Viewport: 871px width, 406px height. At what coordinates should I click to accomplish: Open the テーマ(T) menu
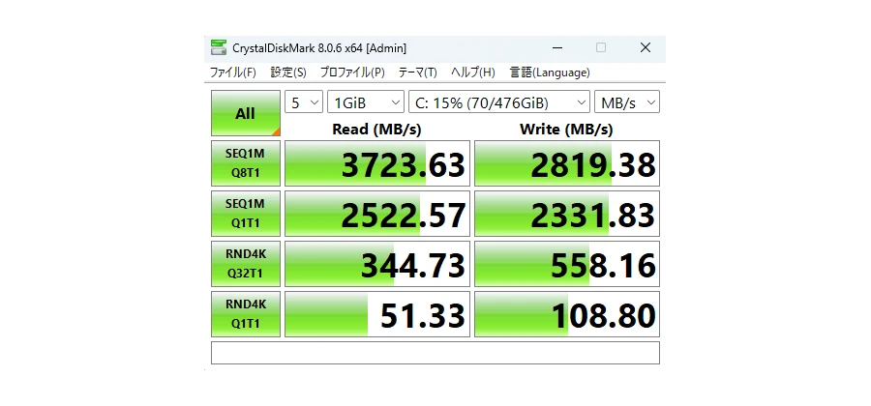[418, 72]
